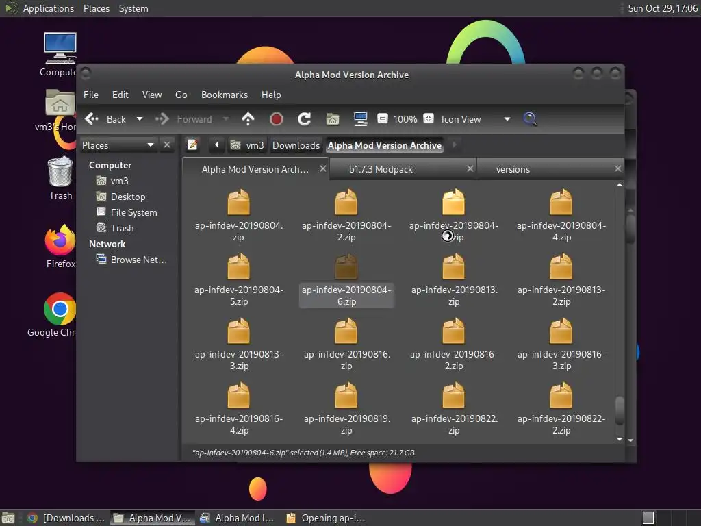Click the Opening ap-i… taskbar button
This screenshot has width=701, height=526.
pyautogui.click(x=326, y=518)
